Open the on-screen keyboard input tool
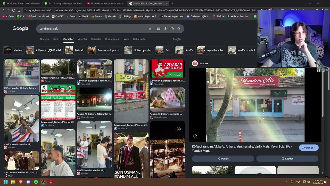Screen dimensions: 330x186 coord(159,29)
